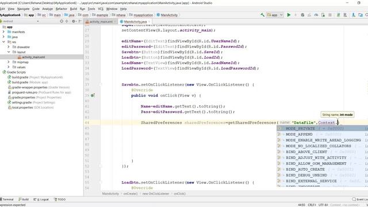Viewport: 368px width, 207px height.
Task: Click the Debug app bug icon
Action: [302, 15]
